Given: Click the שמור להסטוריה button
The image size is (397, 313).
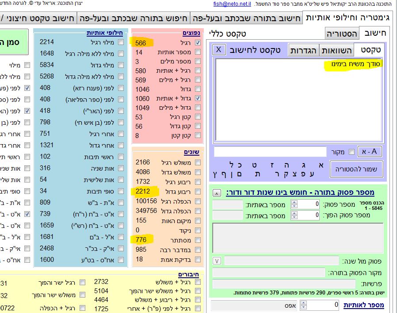Looking at the screenshot, I should coord(356,169).
